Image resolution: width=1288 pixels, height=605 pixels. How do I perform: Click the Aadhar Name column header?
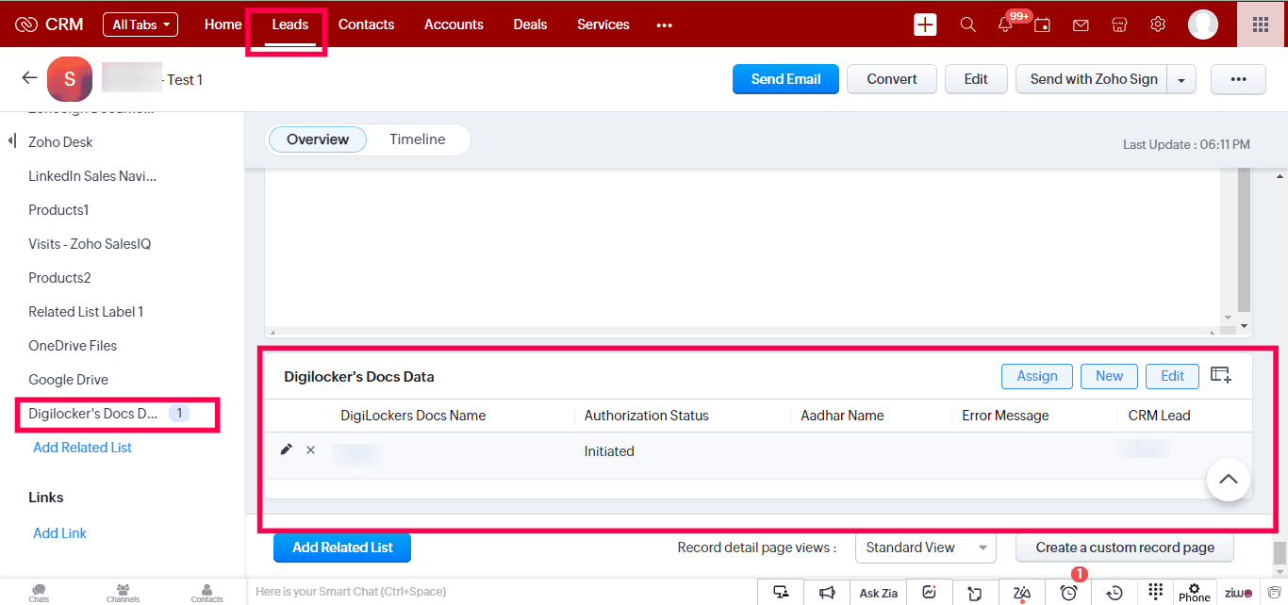(842, 416)
